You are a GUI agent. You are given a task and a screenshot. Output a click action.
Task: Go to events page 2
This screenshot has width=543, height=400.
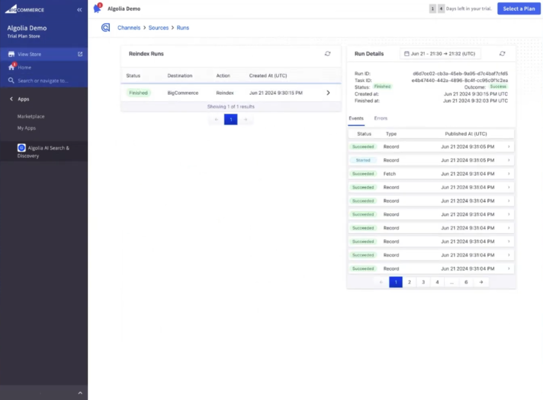pyautogui.click(x=409, y=282)
